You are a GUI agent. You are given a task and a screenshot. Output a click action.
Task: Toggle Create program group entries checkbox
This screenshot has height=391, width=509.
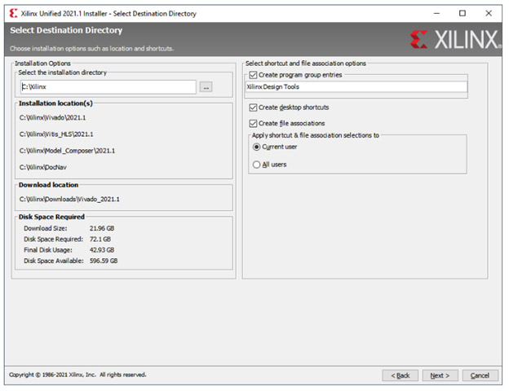click(x=253, y=75)
